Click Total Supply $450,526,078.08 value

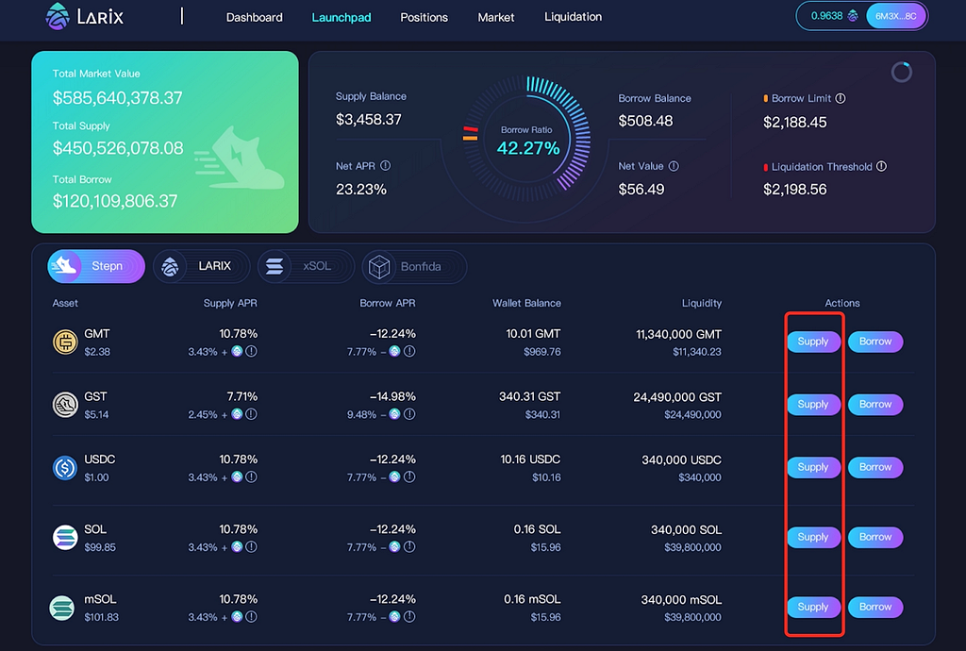pos(118,148)
